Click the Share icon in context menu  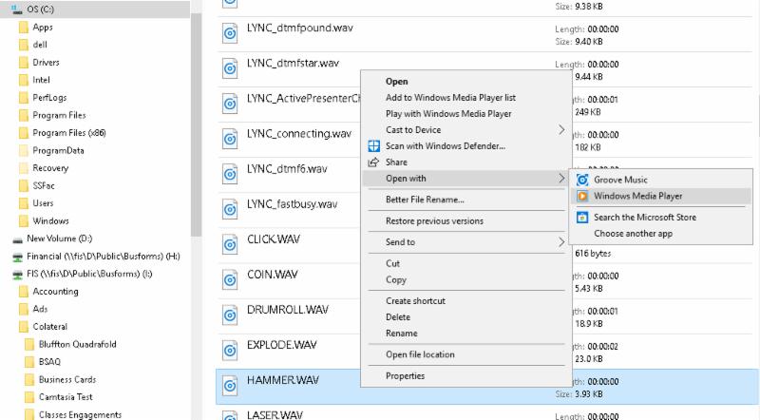click(373, 162)
